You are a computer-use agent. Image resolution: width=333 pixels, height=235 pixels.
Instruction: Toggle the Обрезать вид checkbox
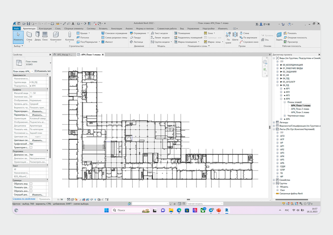coord(31,184)
